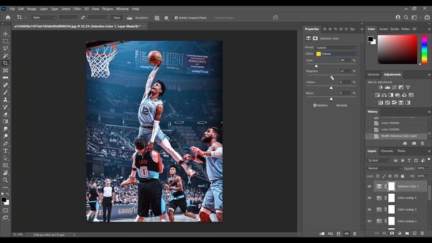This screenshot has width=432, height=243.
Task: Add a Photo Filter adjustment
Action: click(398, 95)
